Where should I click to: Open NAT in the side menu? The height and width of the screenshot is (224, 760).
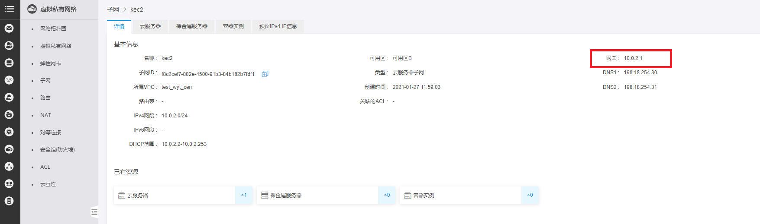tap(45, 115)
